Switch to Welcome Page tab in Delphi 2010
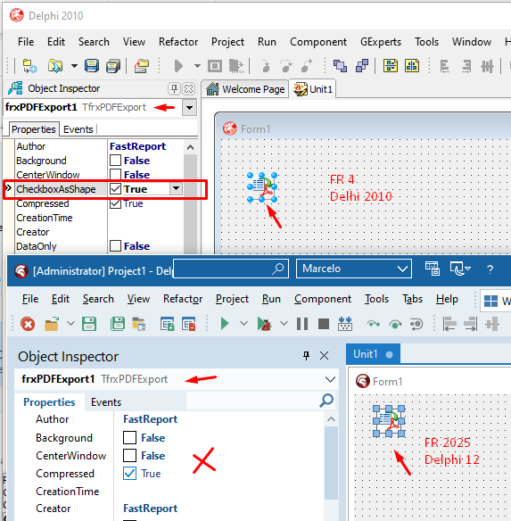 (x=245, y=89)
